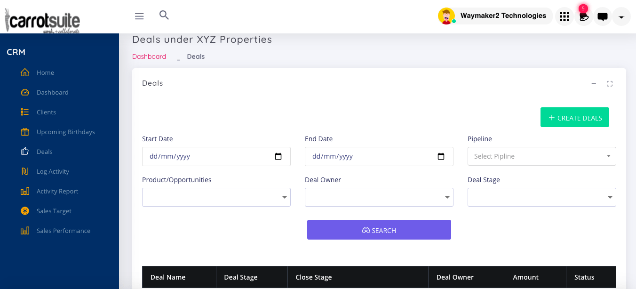Open Upcoming Birthdays via its gift icon

pyautogui.click(x=24, y=132)
